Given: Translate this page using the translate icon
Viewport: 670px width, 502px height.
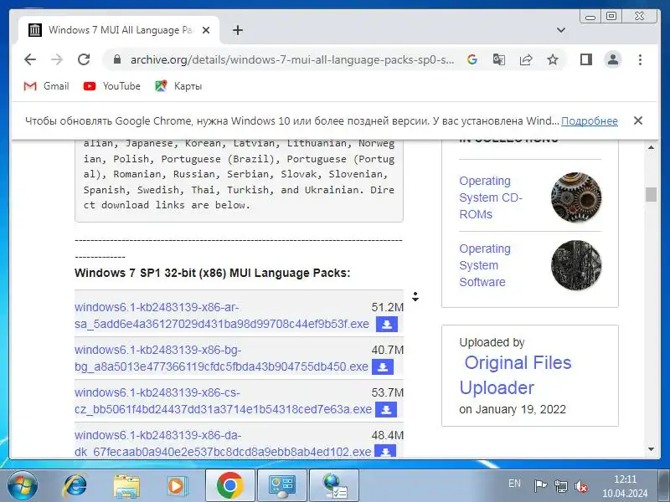Looking at the screenshot, I should (498, 59).
